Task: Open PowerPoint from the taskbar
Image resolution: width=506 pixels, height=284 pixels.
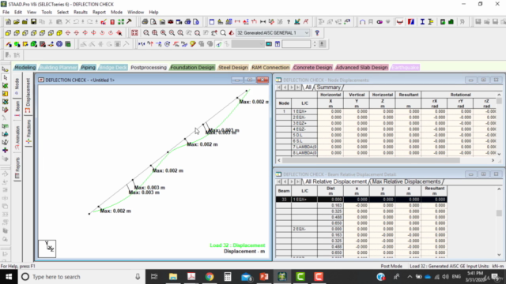Action: pyautogui.click(x=264, y=277)
